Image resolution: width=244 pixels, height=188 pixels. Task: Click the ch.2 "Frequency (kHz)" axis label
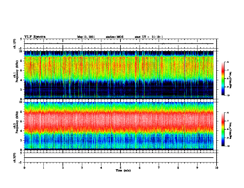(x=17, y=122)
